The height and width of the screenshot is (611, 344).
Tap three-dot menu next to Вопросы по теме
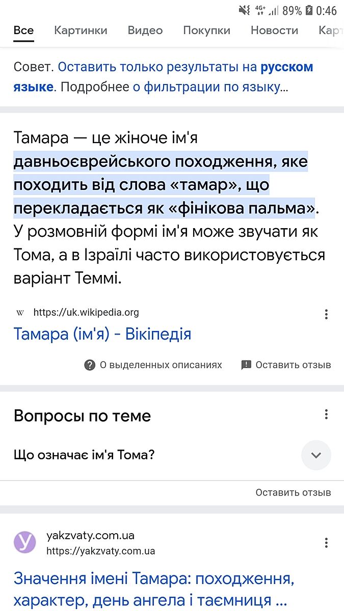click(x=326, y=414)
